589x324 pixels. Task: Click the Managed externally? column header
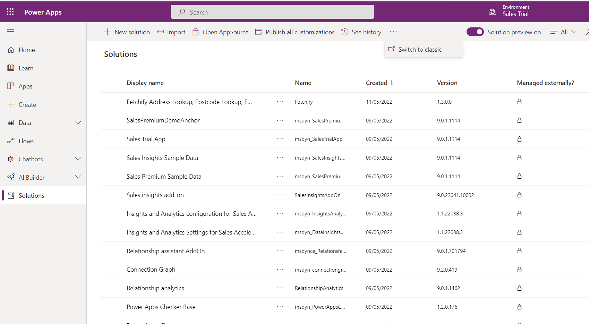coord(545,83)
